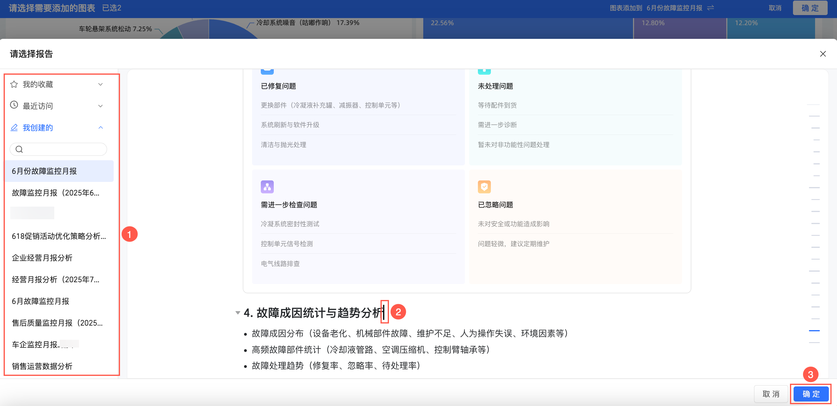Click the blue 确定 button in dialog
This screenshot has height=406, width=837.
pos(811,394)
